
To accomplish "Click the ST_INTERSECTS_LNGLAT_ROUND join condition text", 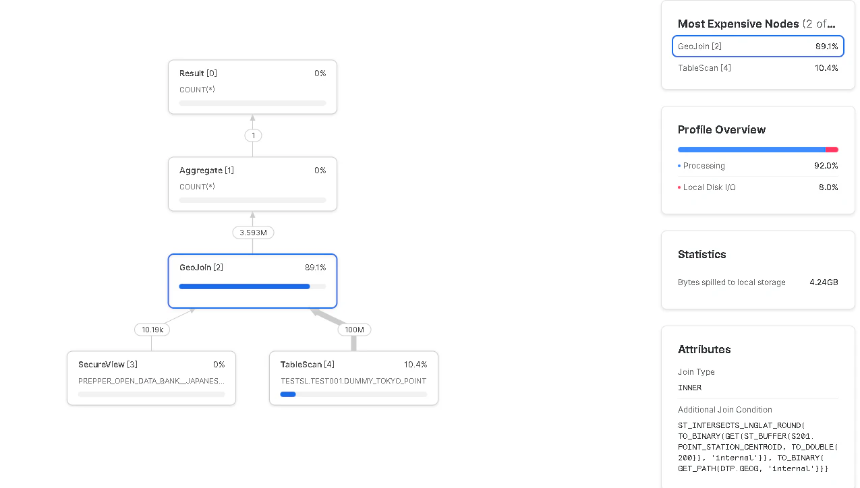I will [x=758, y=447].
